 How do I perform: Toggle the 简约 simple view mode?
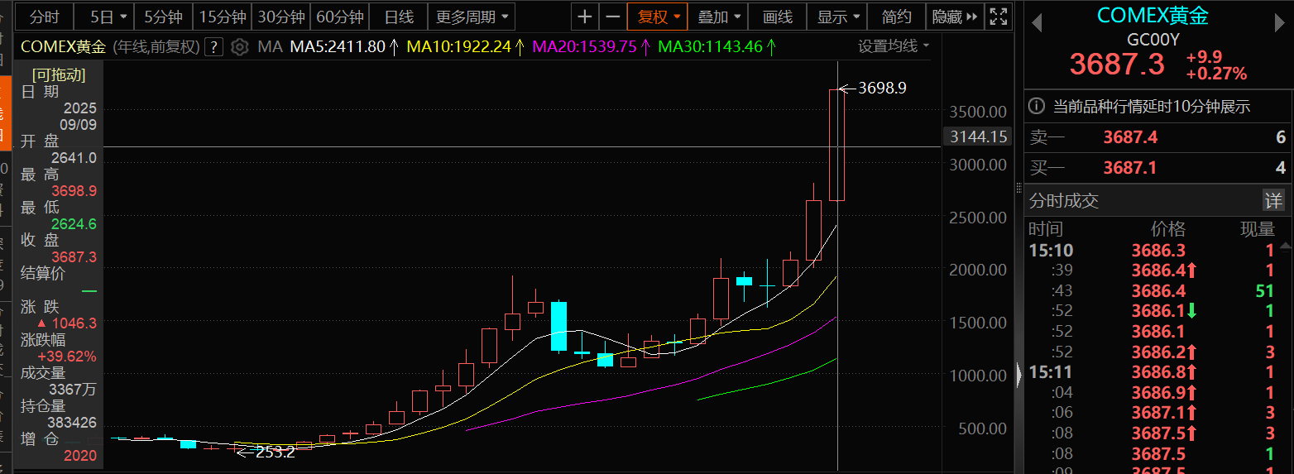point(896,17)
